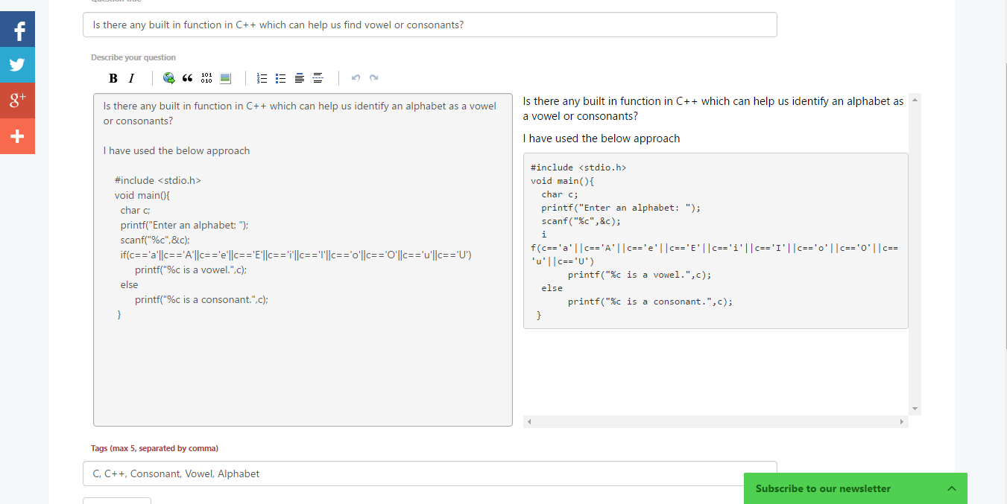Click the preview vertical scrollbar down arrow

point(915,409)
